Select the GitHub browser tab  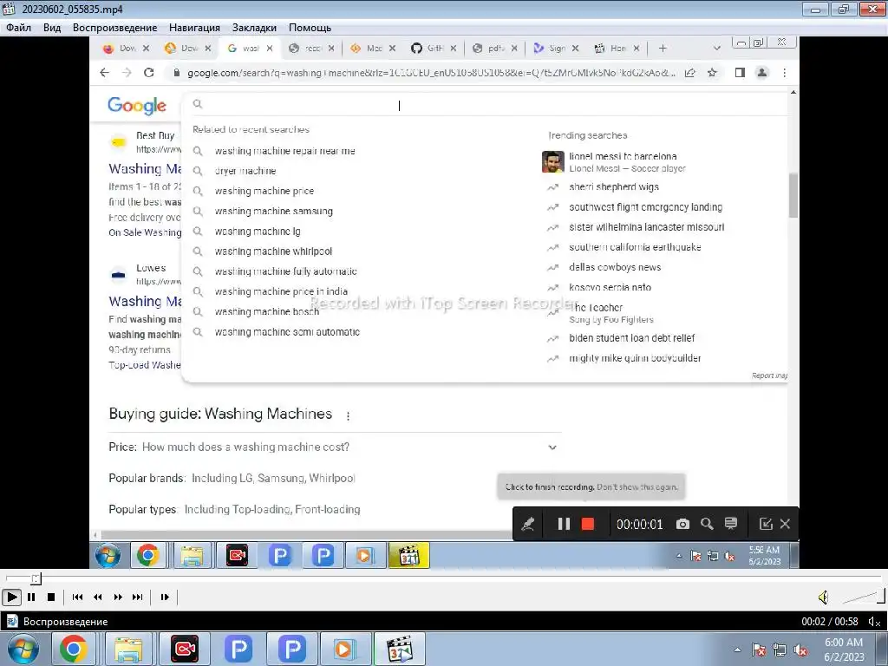point(434,49)
